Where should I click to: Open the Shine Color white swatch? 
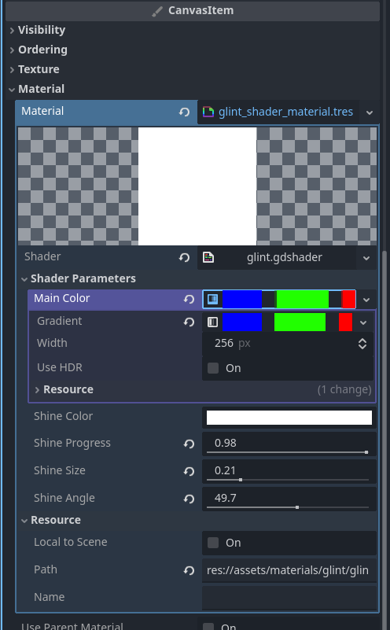tap(289, 418)
